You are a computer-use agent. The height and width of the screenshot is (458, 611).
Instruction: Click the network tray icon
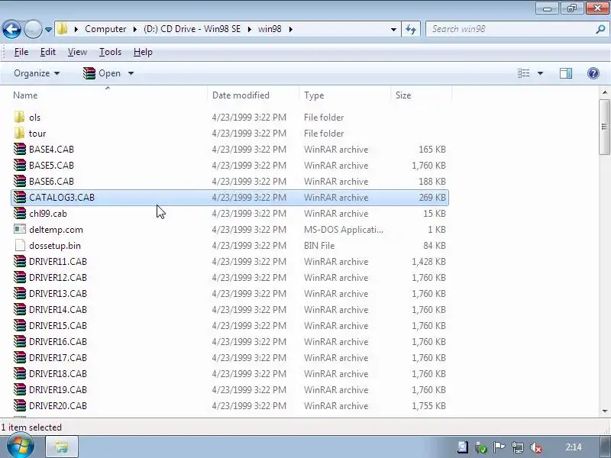pyautogui.click(x=518, y=447)
